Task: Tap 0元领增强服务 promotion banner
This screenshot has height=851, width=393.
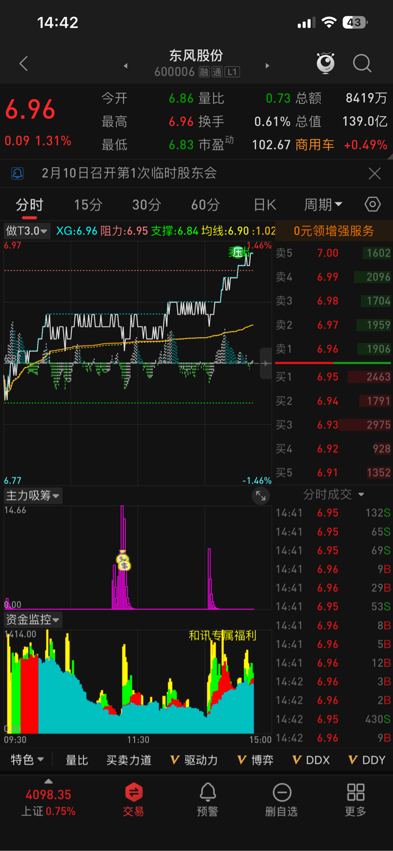Action: click(334, 231)
